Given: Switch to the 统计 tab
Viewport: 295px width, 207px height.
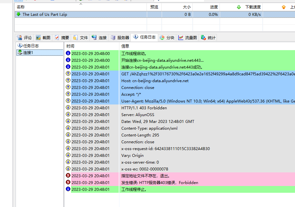Looking at the screenshot, I should coord(208,38).
